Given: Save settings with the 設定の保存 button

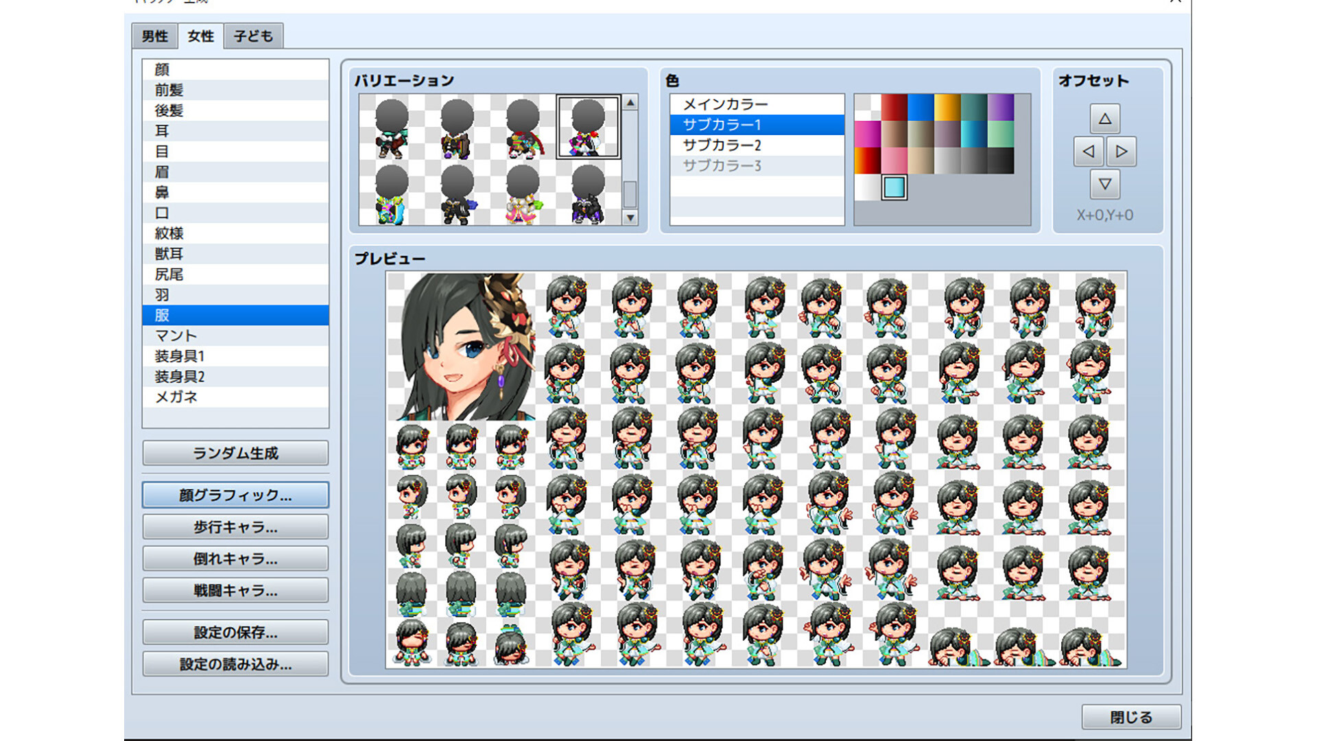Looking at the screenshot, I should point(235,631).
